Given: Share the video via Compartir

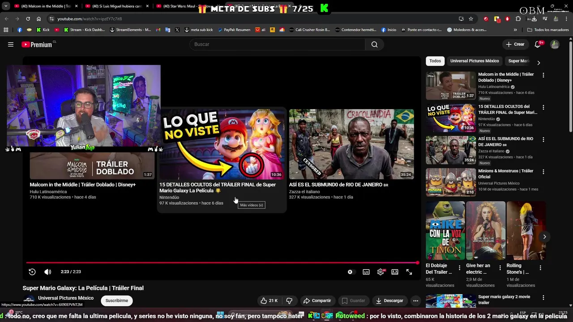Looking at the screenshot, I should click(x=317, y=301).
